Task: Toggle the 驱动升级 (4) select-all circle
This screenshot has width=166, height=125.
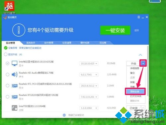Action: pos(6,54)
